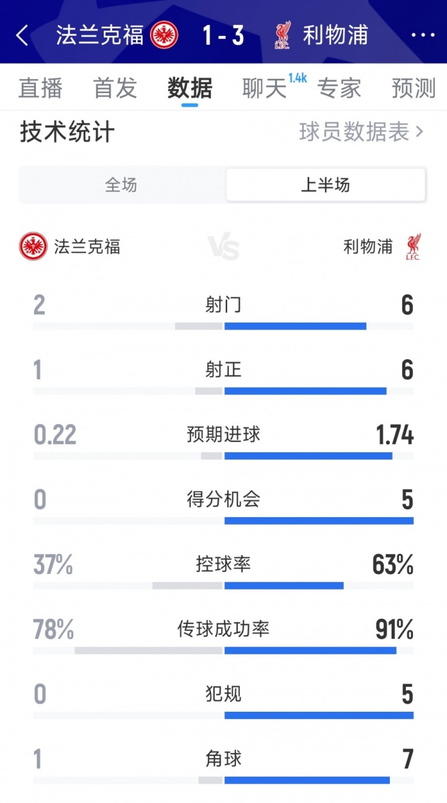Tap Frankfurt logo above the stats list

point(33,246)
